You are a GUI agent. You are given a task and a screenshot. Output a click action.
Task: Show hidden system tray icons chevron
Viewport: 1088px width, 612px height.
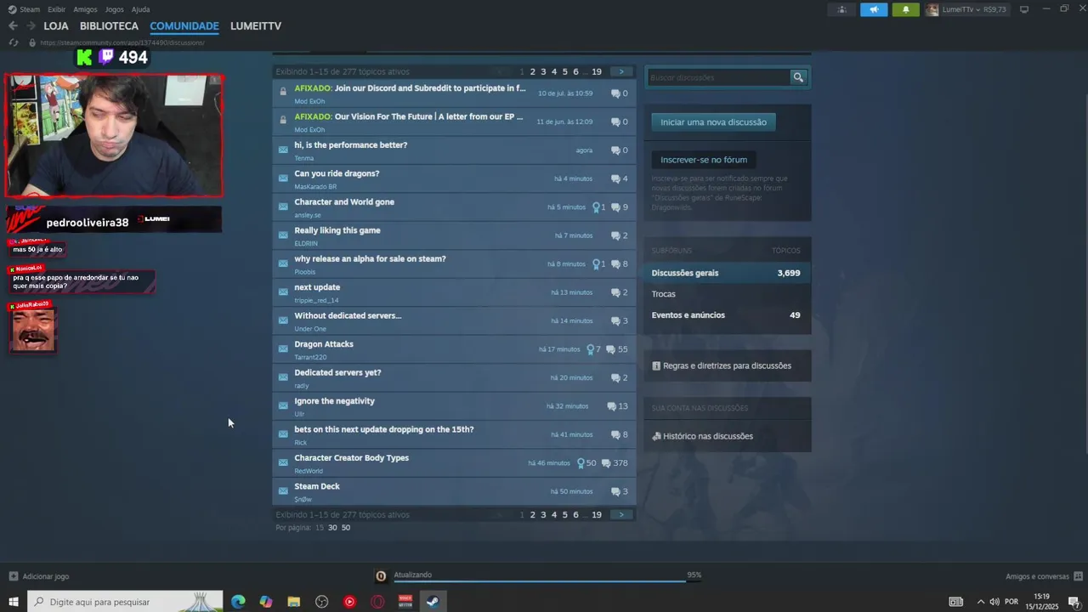pyautogui.click(x=980, y=602)
